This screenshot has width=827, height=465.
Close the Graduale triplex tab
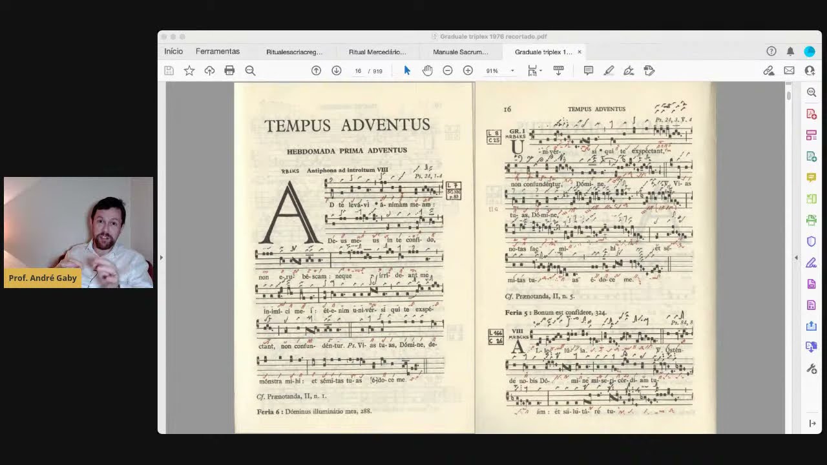(580, 52)
